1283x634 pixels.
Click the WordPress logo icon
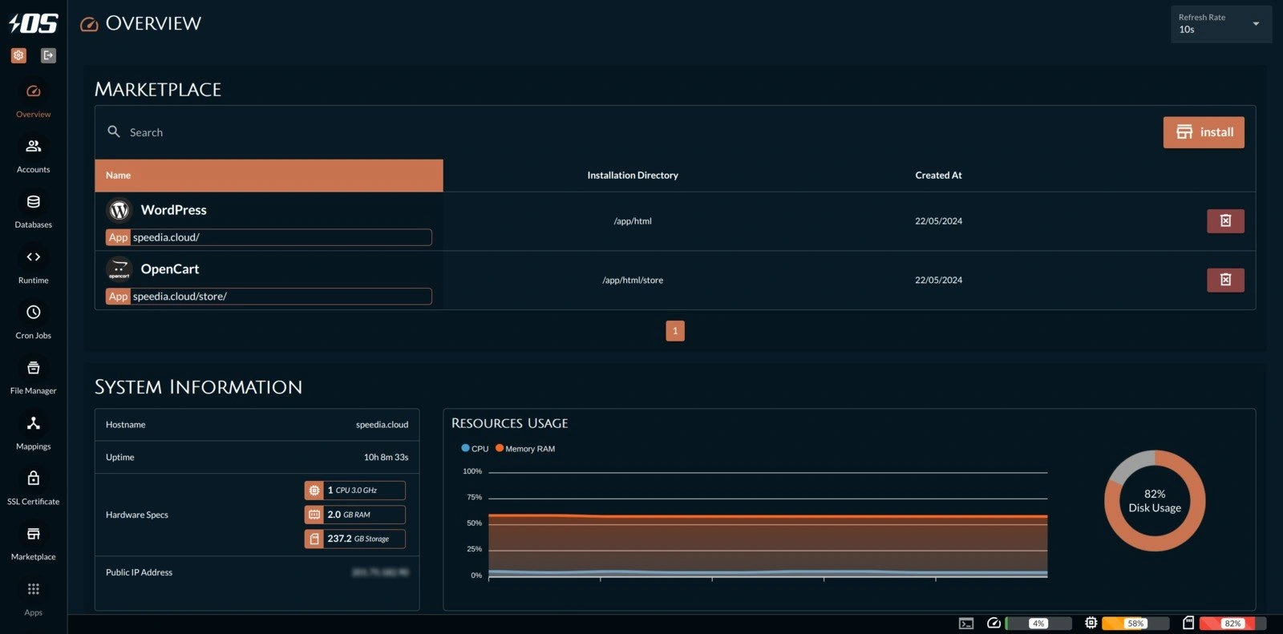click(x=119, y=210)
